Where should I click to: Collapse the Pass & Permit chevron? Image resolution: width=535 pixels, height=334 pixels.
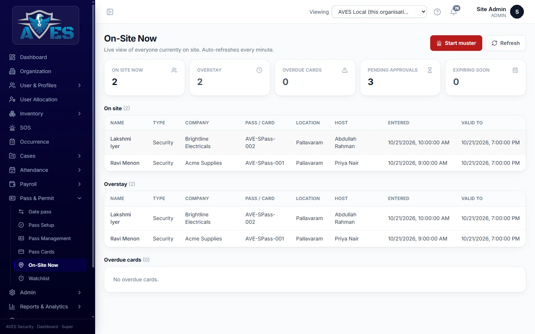80,198
